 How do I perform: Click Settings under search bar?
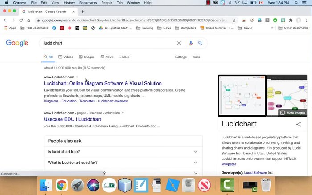pos(181,57)
